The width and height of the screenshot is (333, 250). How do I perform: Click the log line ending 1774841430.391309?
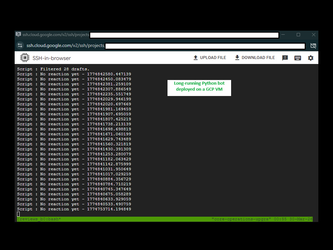coord(74,149)
